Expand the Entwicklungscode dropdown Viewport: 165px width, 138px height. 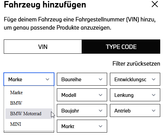tap(135, 79)
